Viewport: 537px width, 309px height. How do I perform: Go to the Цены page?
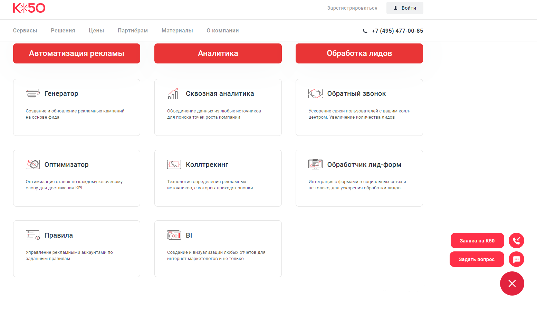pyautogui.click(x=96, y=31)
